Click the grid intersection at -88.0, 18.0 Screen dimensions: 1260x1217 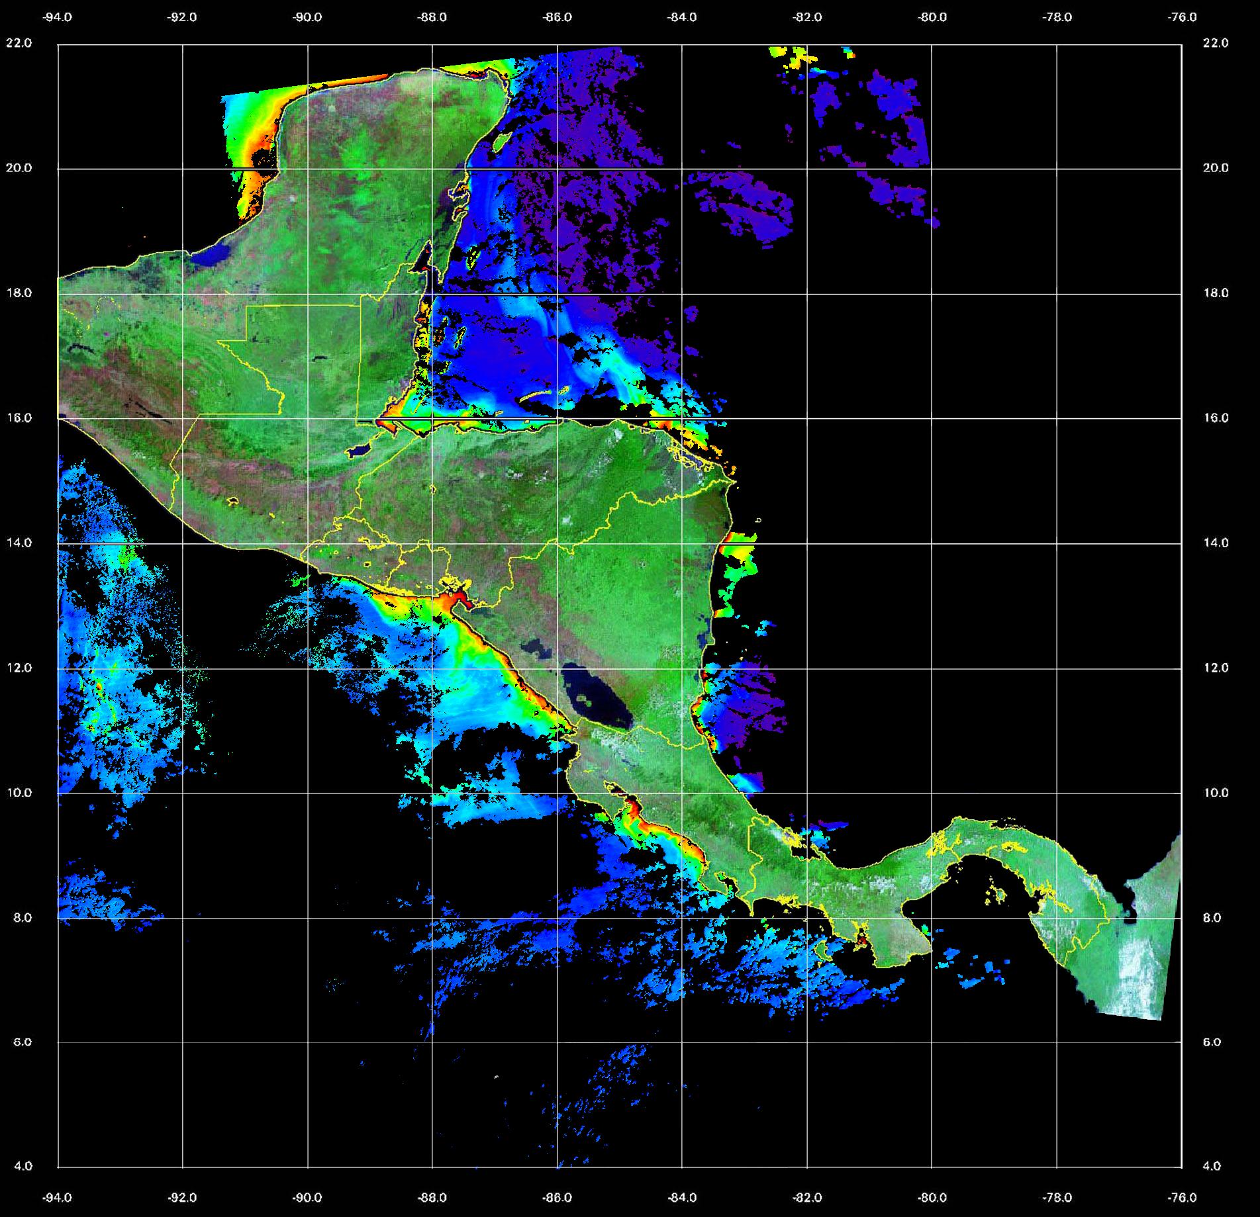click(x=432, y=294)
